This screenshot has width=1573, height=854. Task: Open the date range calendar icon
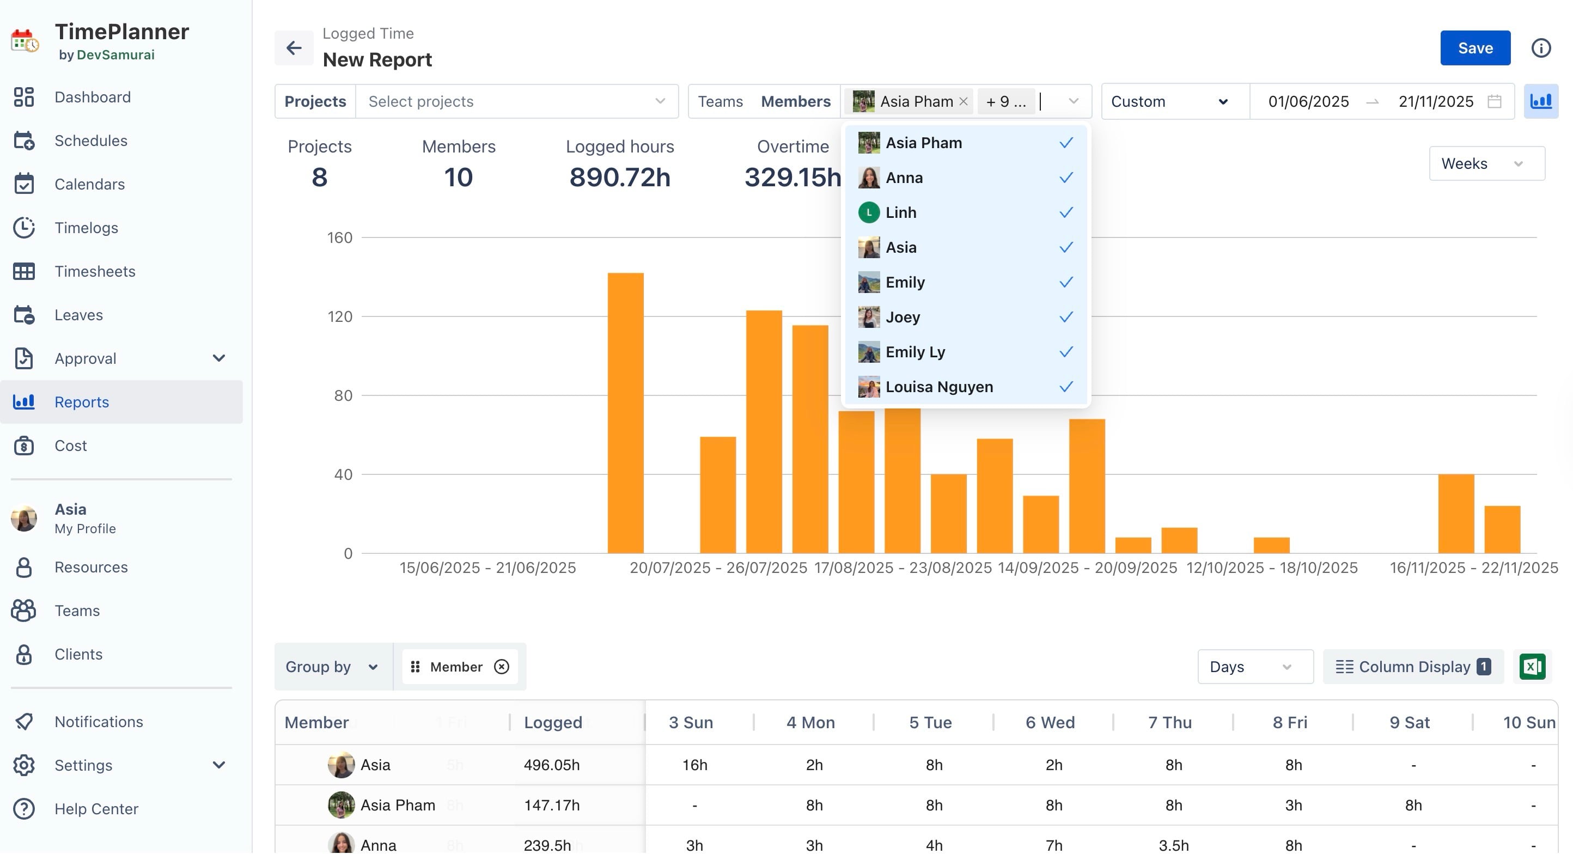1494,101
